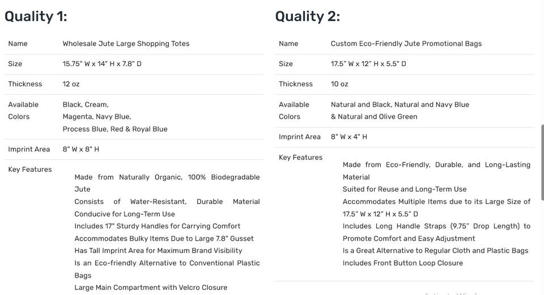
Task: Click the 8" W x 8" H imprint area
Action: click(80, 149)
